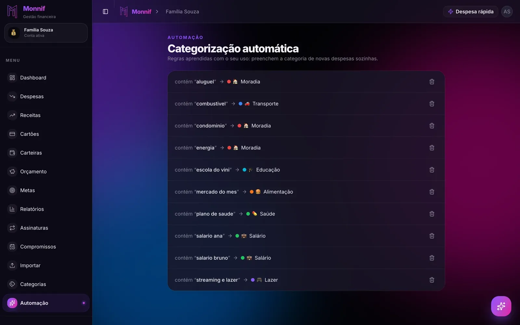Image resolution: width=520 pixels, height=325 pixels.
Task: Click the Despesas trending-down icon
Action: [x=12, y=97]
